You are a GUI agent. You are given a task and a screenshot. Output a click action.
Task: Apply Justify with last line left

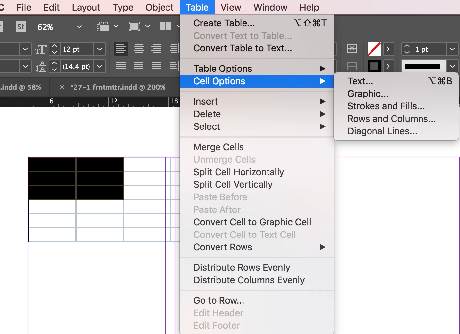point(121,66)
